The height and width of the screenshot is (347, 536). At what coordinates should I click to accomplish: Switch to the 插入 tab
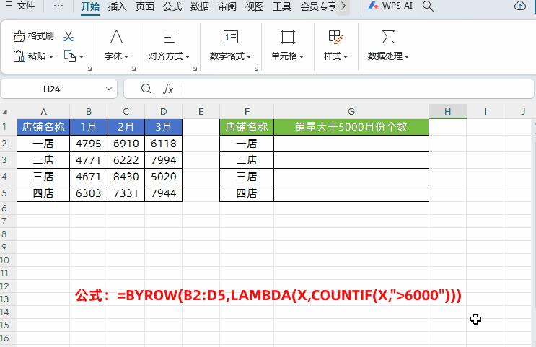[118, 6]
